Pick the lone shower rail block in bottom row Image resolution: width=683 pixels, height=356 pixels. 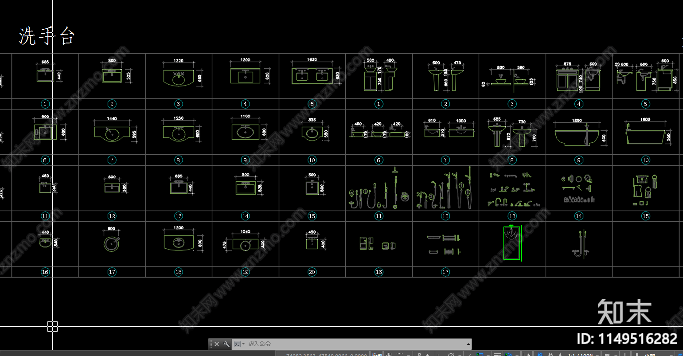click(x=579, y=243)
